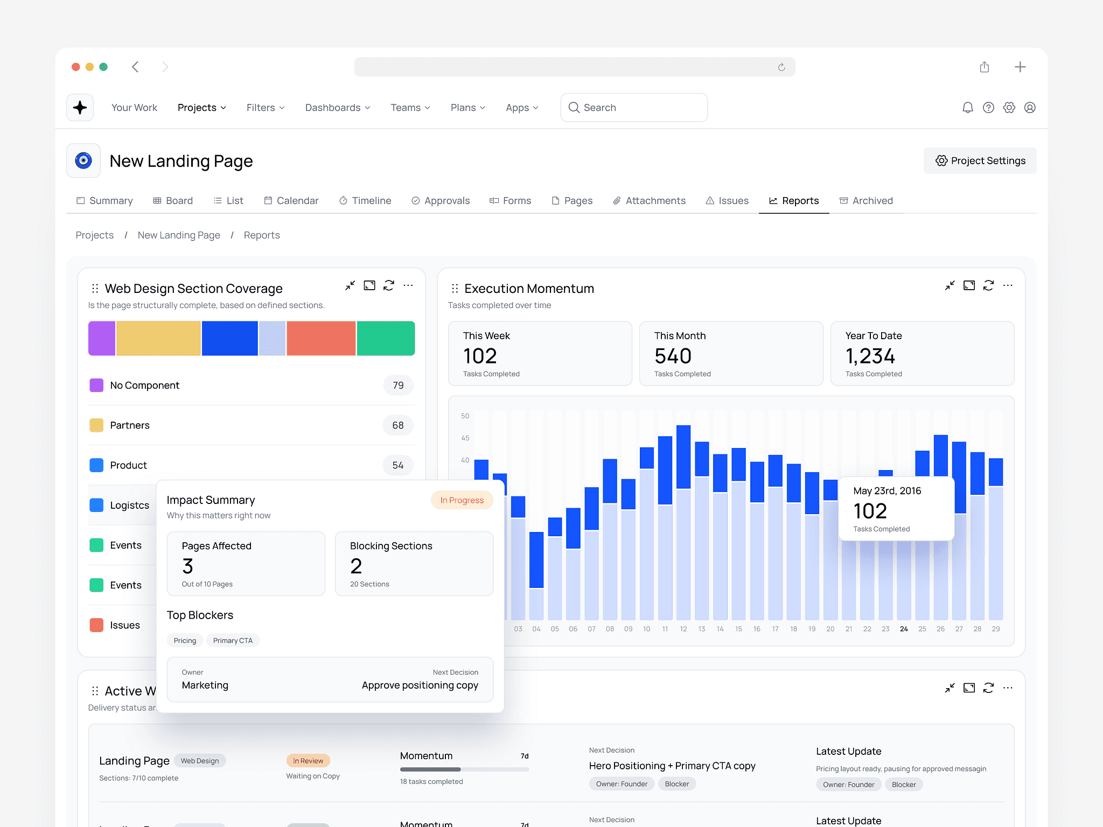
Task: Expand the Teams menu chevron
Action: pyautogui.click(x=428, y=108)
